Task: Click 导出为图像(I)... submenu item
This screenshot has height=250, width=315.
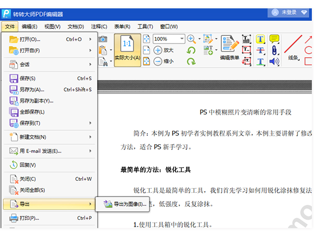Action: point(122,204)
